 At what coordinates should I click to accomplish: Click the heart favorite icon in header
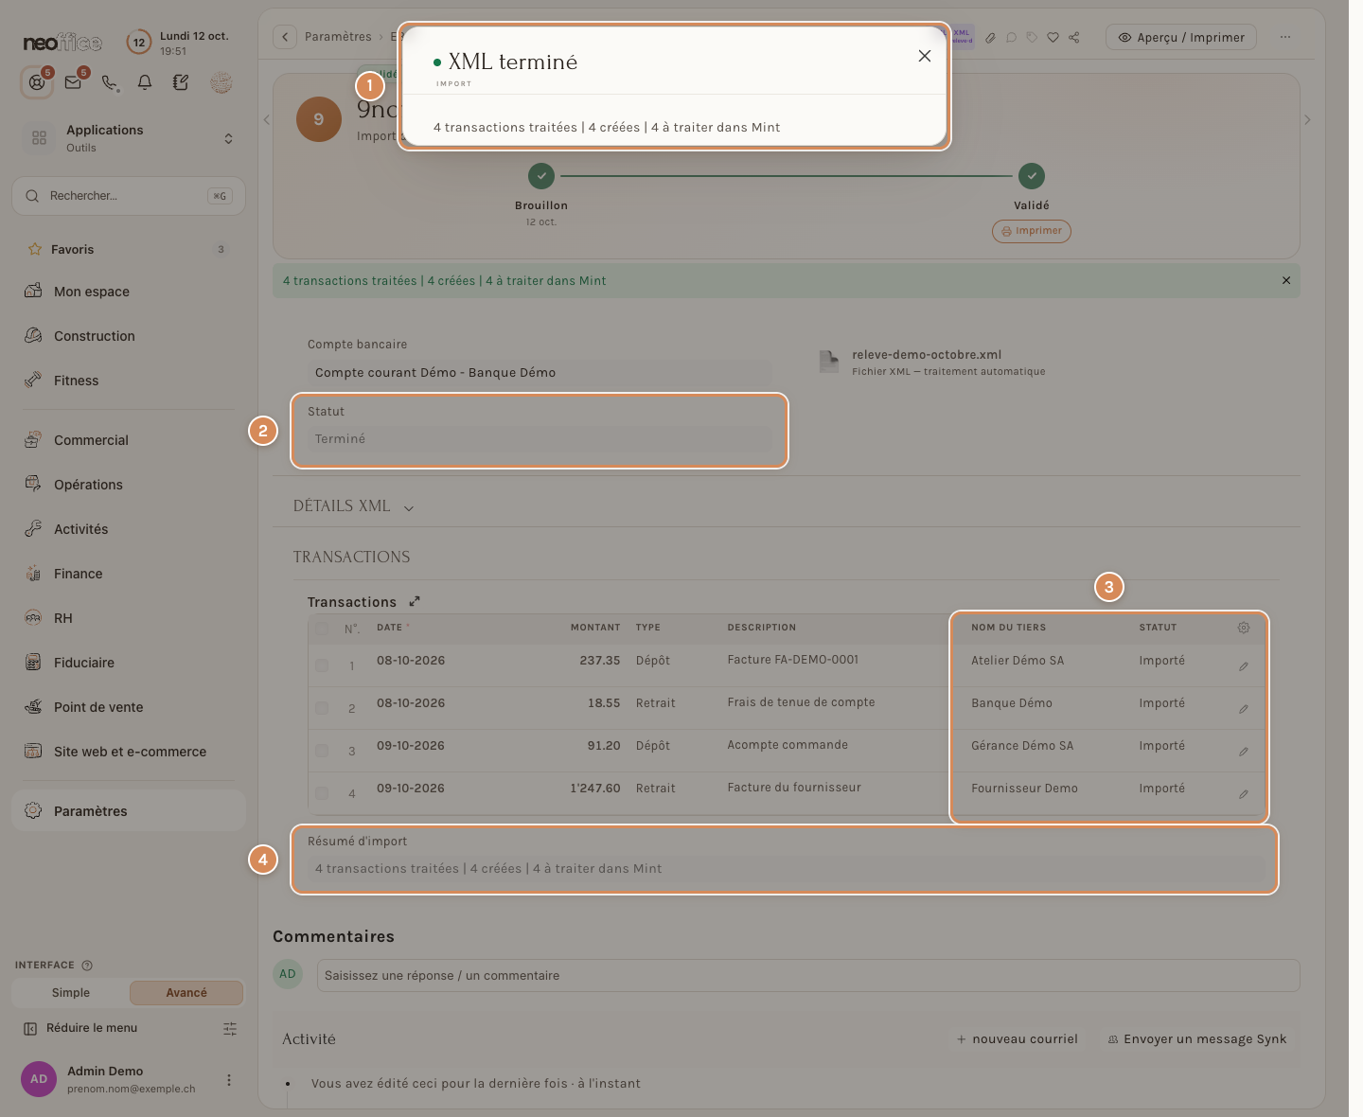[1053, 38]
